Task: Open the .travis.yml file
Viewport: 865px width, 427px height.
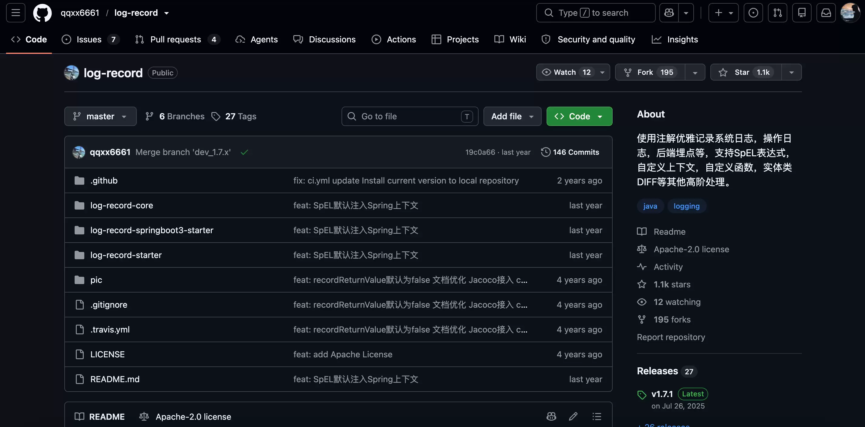Action: (x=110, y=329)
